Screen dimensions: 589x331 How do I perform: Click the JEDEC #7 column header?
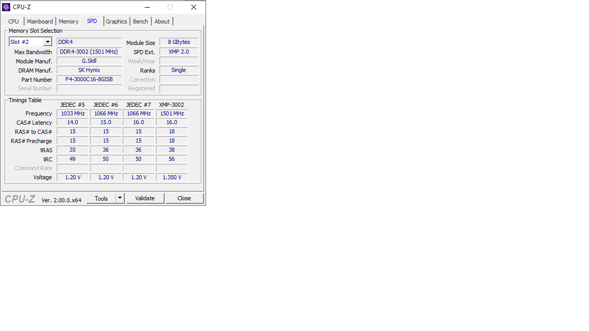pyautogui.click(x=139, y=105)
